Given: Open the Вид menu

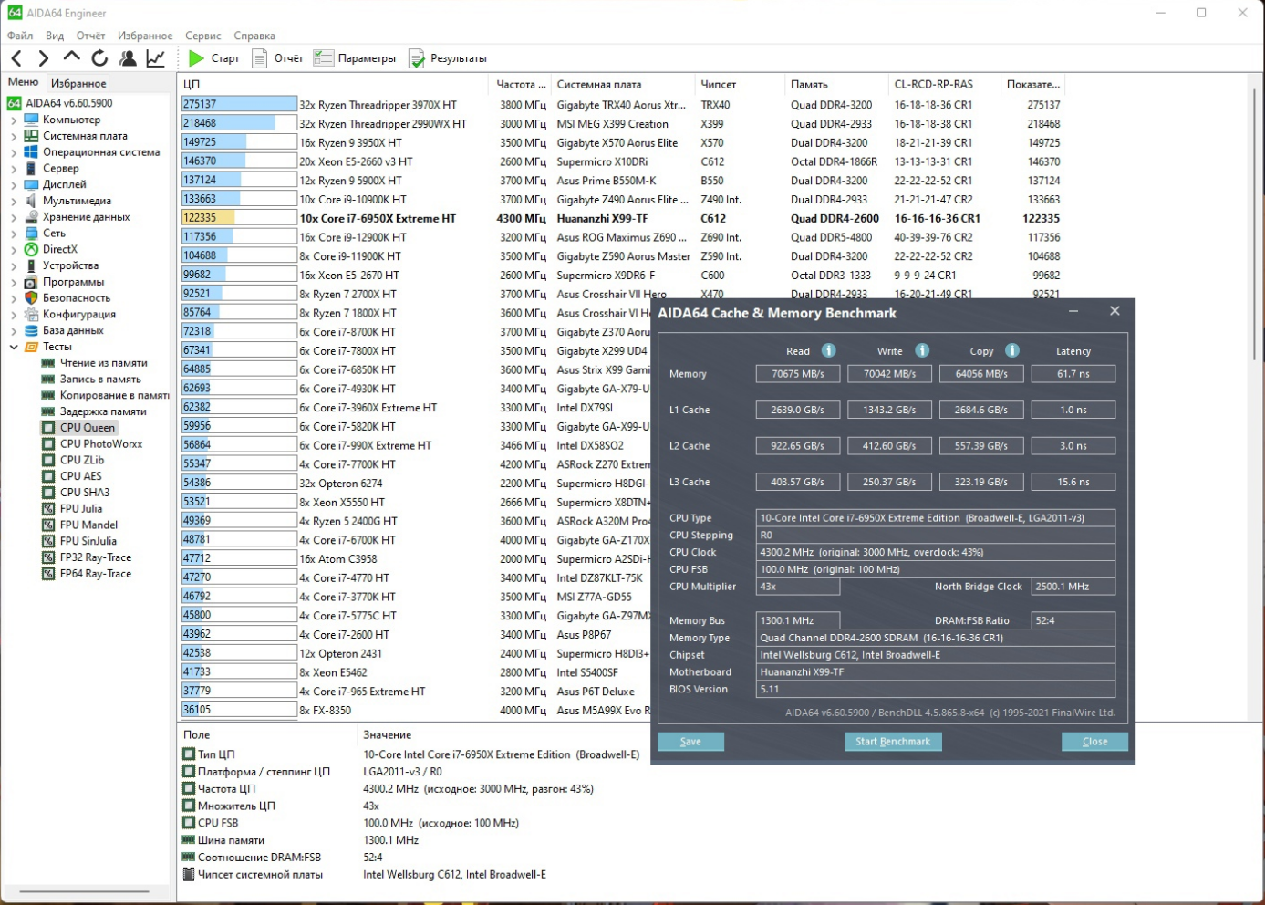Looking at the screenshot, I should (x=55, y=36).
